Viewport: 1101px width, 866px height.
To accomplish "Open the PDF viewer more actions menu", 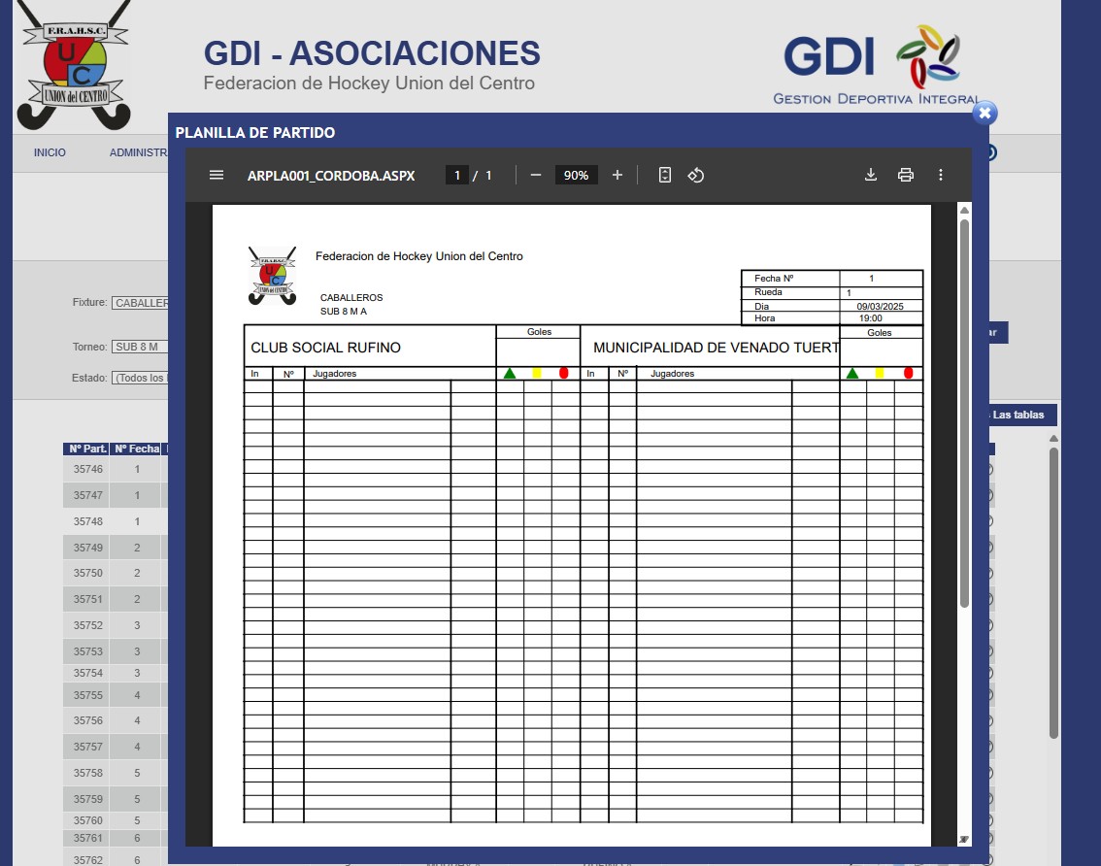I will pyautogui.click(x=940, y=175).
